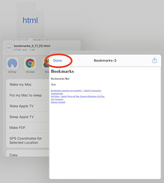
Task: Open the AppleInsider link
Action: coord(57,93)
